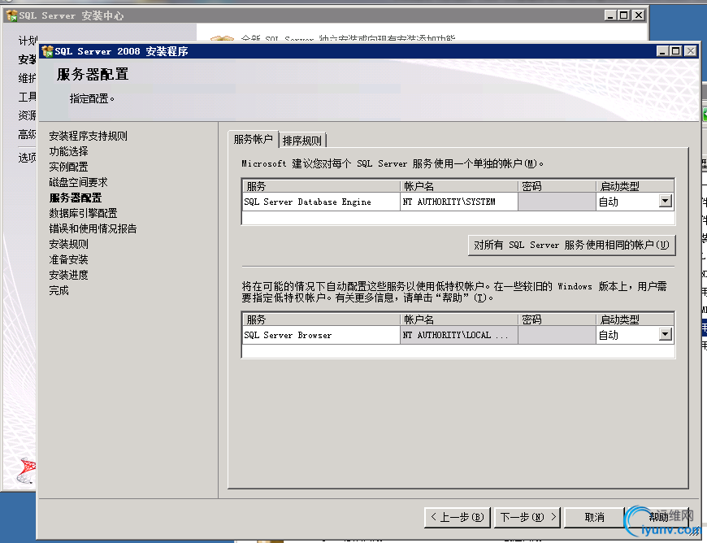Click 帐户名 column header in the upper table
This screenshot has width=707, height=543.
click(x=458, y=186)
